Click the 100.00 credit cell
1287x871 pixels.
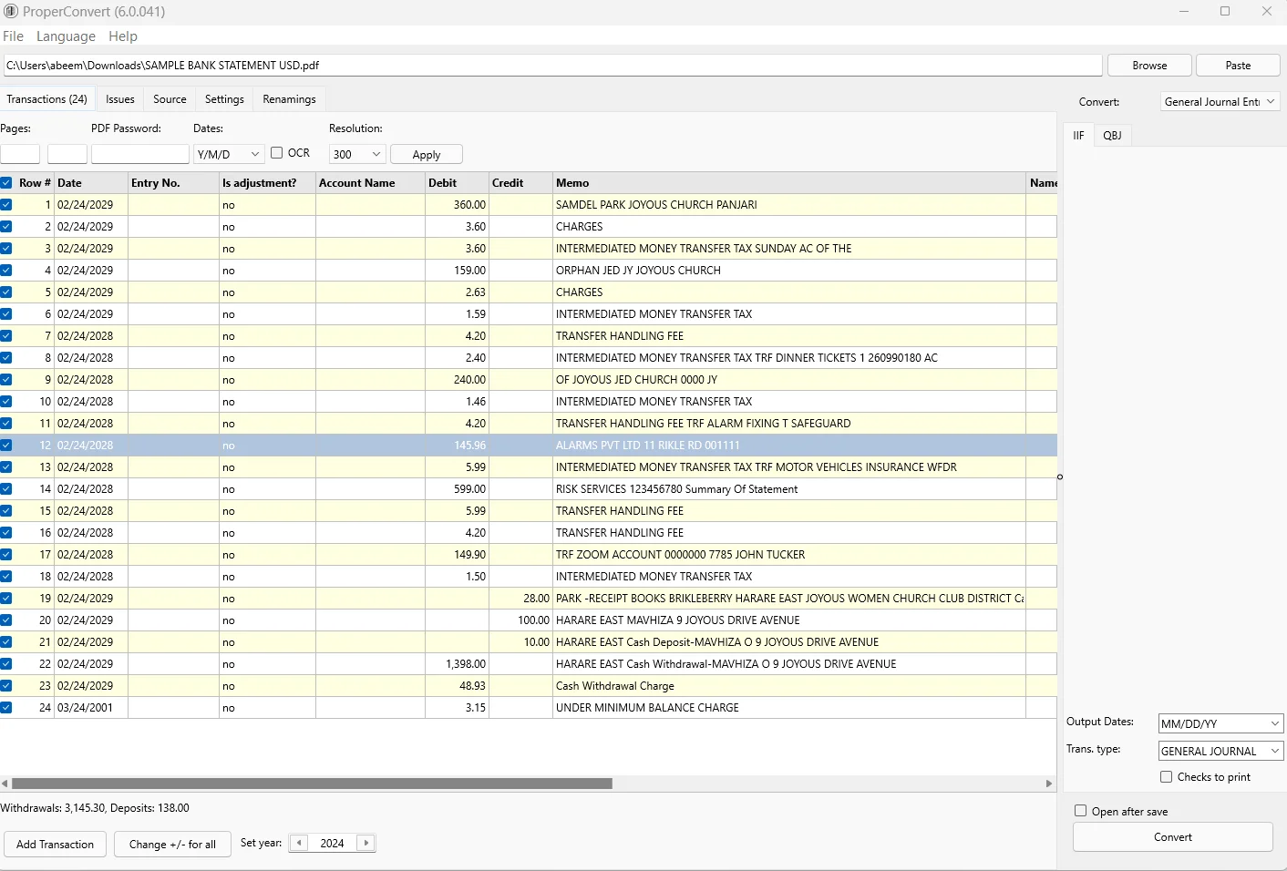[x=520, y=620]
